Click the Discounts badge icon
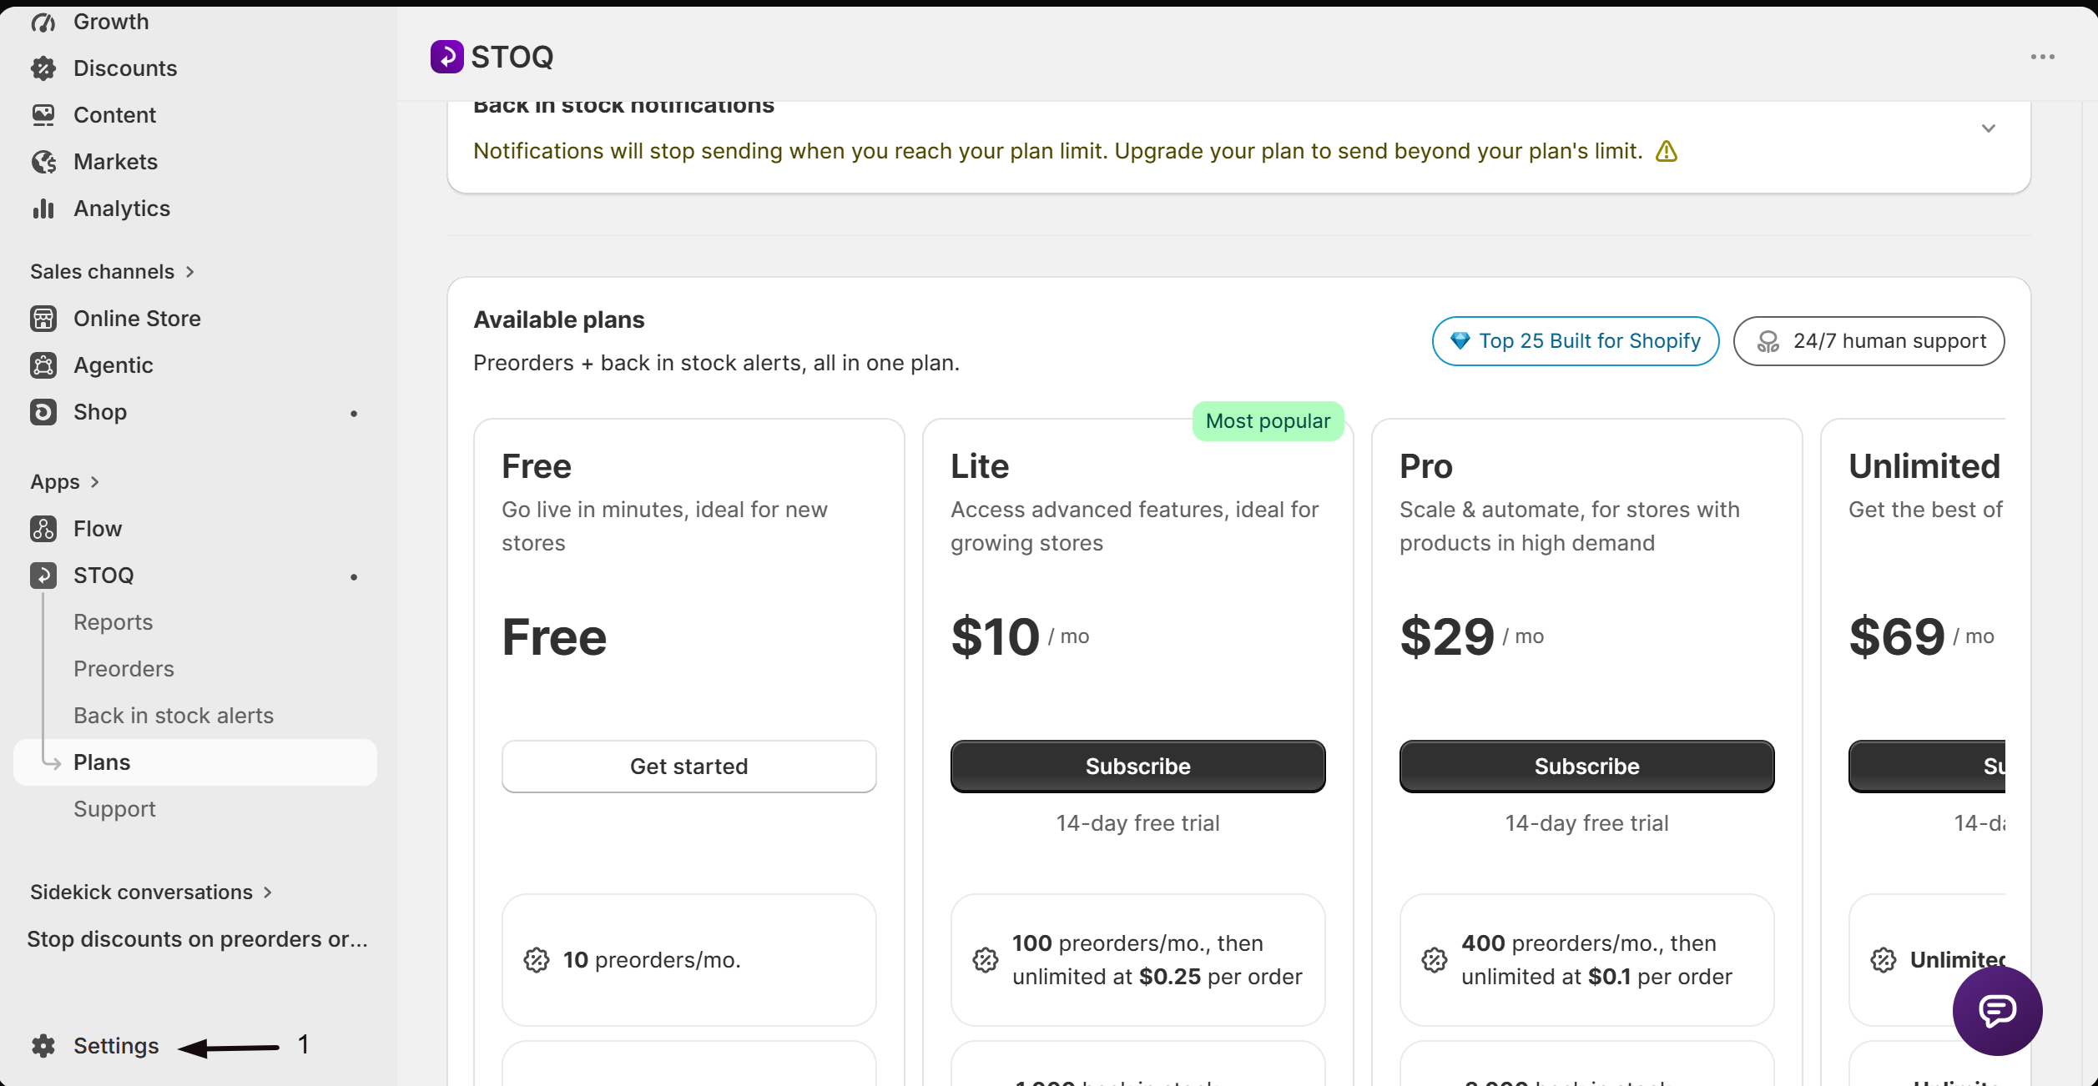Viewport: 2098px width, 1086px height. click(43, 68)
